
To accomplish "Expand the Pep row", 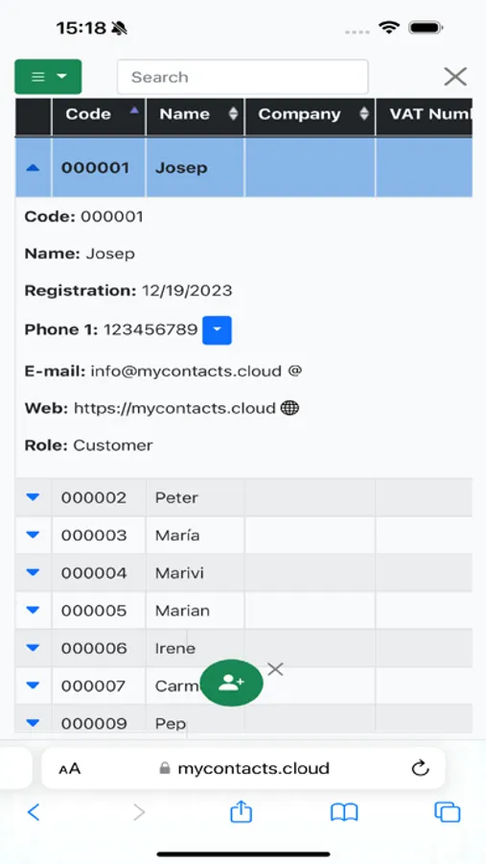I will pos(33,723).
